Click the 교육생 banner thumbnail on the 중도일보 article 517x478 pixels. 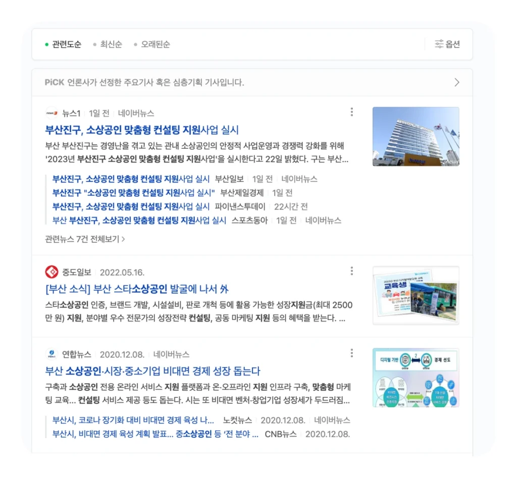[x=416, y=295]
